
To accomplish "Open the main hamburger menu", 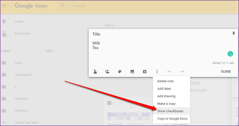I will [4, 6].
